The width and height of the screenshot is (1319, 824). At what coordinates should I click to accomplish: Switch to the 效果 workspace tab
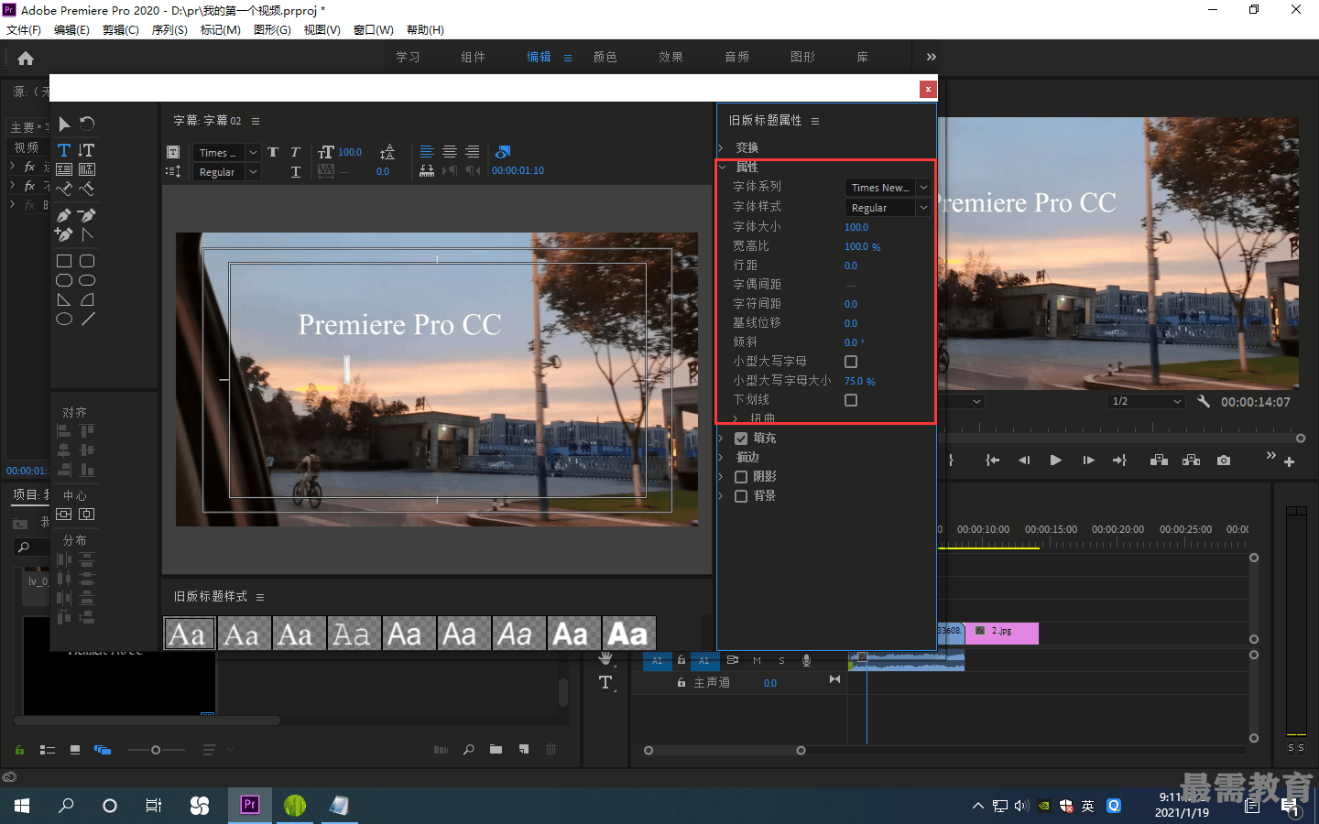click(x=670, y=57)
